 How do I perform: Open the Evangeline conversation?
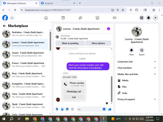pyautogui.click(x=25, y=85)
